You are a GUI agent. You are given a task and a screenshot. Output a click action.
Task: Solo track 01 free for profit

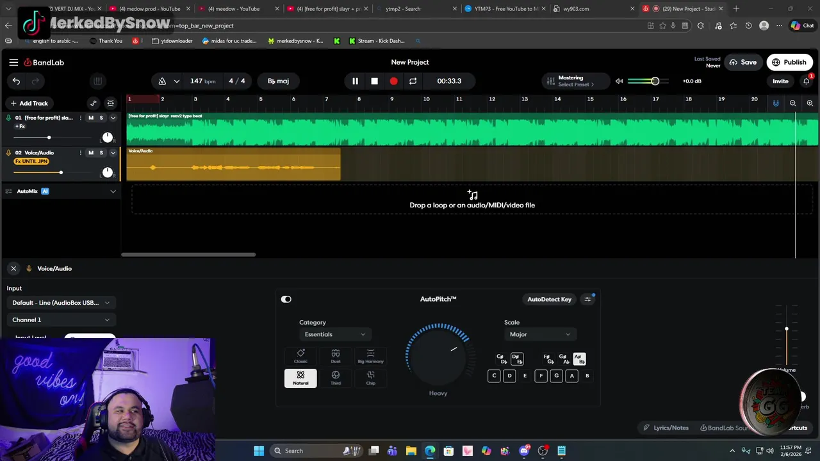pos(101,118)
